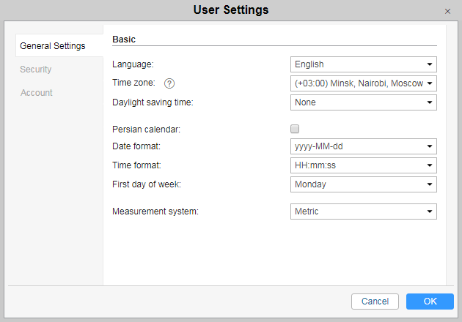Open the Language dropdown
462x322 pixels.
click(x=363, y=64)
